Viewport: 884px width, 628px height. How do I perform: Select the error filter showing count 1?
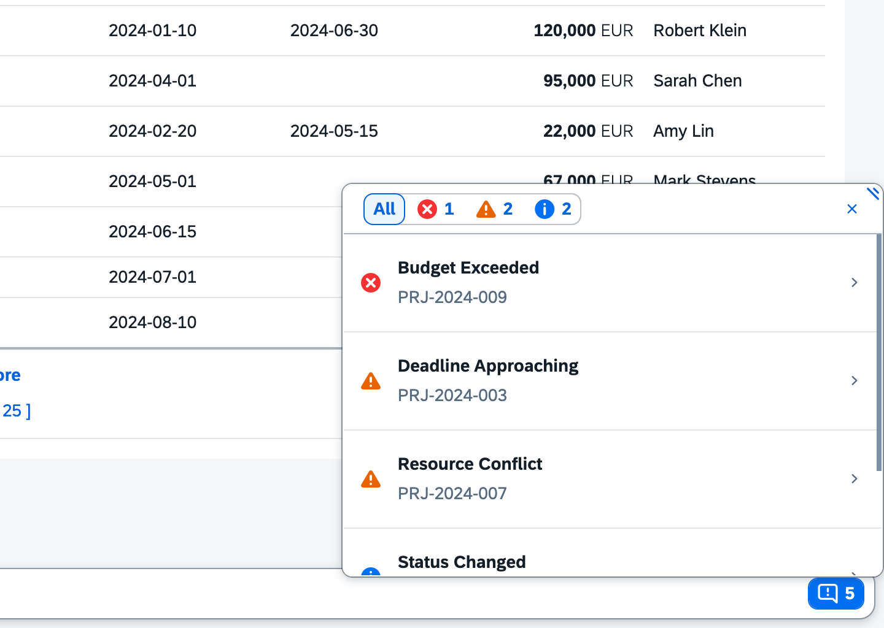pos(436,209)
